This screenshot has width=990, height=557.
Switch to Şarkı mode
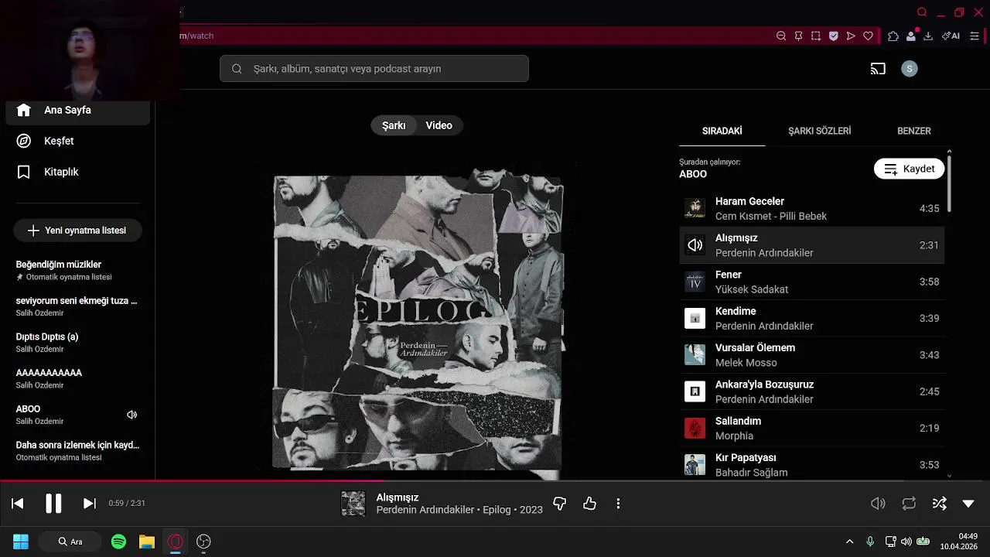coord(394,125)
